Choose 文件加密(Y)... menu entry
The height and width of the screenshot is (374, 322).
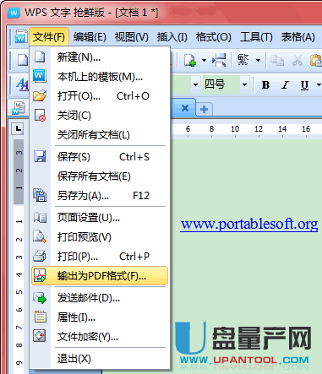coord(100,337)
